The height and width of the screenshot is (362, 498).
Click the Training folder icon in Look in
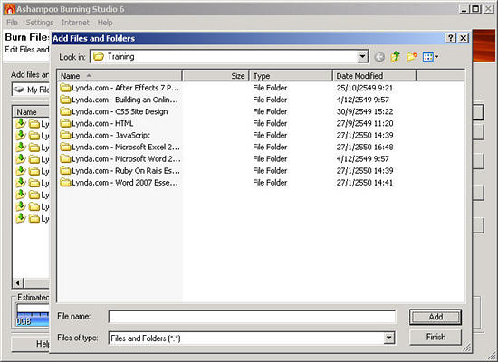coord(99,57)
